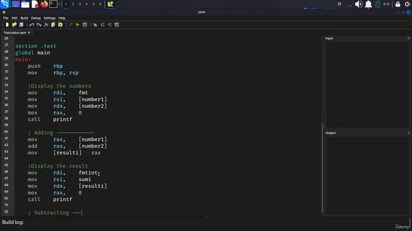Stop debugging using the last toolbar icon
Image resolution: width=412 pixels, height=231 pixels.
[x=117, y=24]
